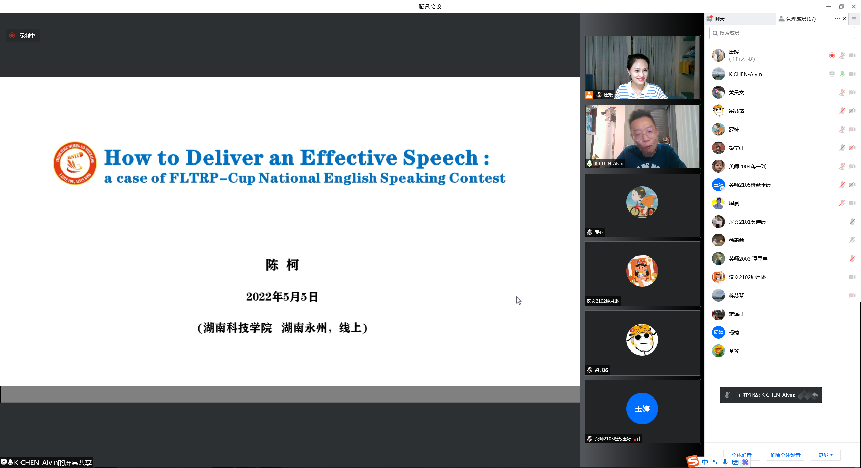Image resolution: width=861 pixels, height=468 pixels.
Task: Open the Sogou soft keyboard icon
Action: pyautogui.click(x=735, y=462)
